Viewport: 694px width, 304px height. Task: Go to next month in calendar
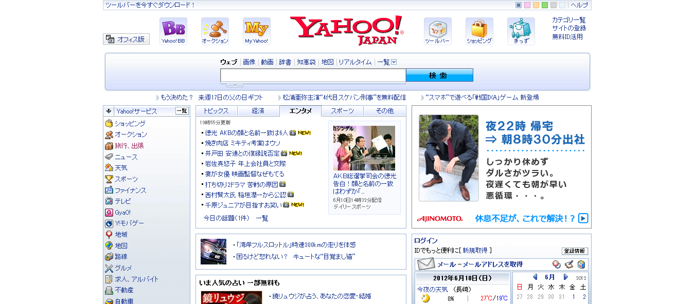click(566, 277)
